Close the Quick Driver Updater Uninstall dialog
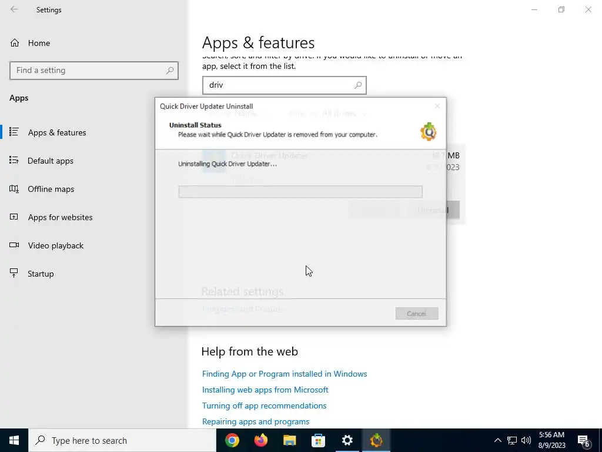Screen dimensions: 602x452 coord(437,106)
